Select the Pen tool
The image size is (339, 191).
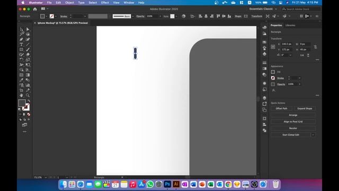point(21,39)
